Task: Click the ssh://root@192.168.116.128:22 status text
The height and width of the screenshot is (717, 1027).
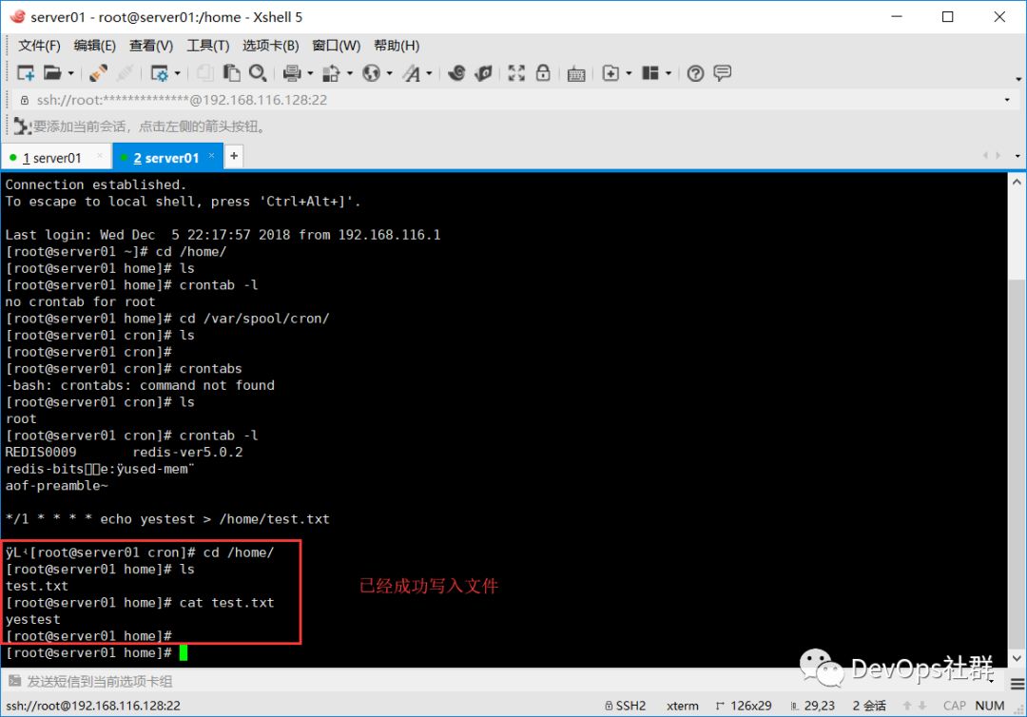Action: pyautogui.click(x=93, y=706)
